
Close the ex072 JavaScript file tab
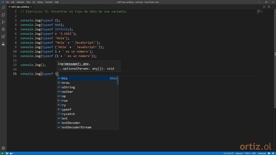click(x=31, y=7)
